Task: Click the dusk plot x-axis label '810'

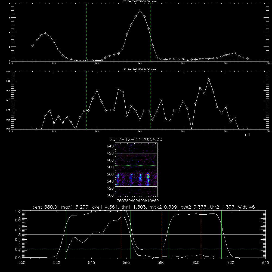Action: tap(11, 131)
